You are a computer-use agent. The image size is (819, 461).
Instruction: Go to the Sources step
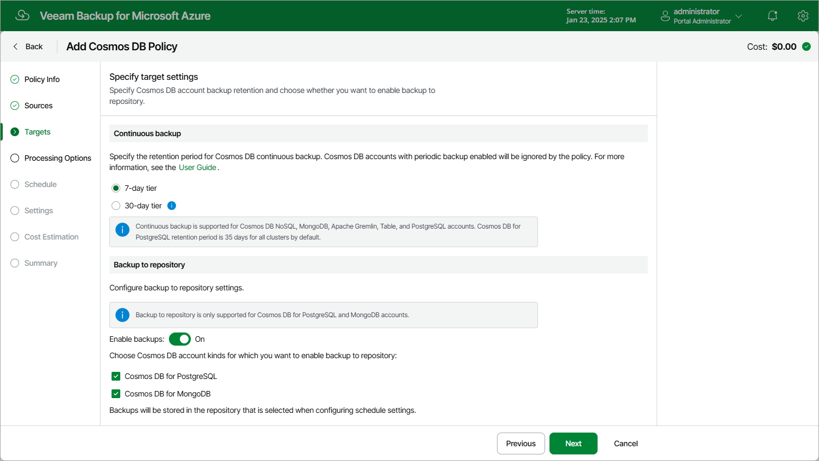pyautogui.click(x=38, y=106)
